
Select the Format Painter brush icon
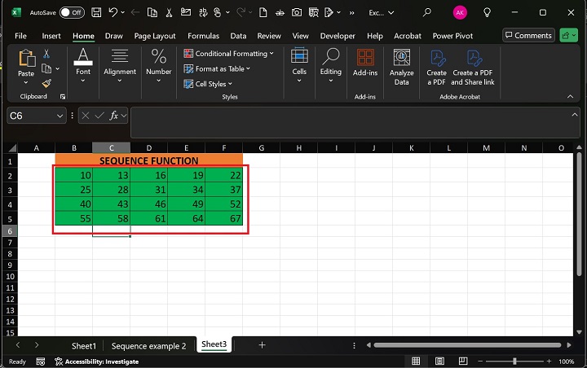tap(46, 83)
